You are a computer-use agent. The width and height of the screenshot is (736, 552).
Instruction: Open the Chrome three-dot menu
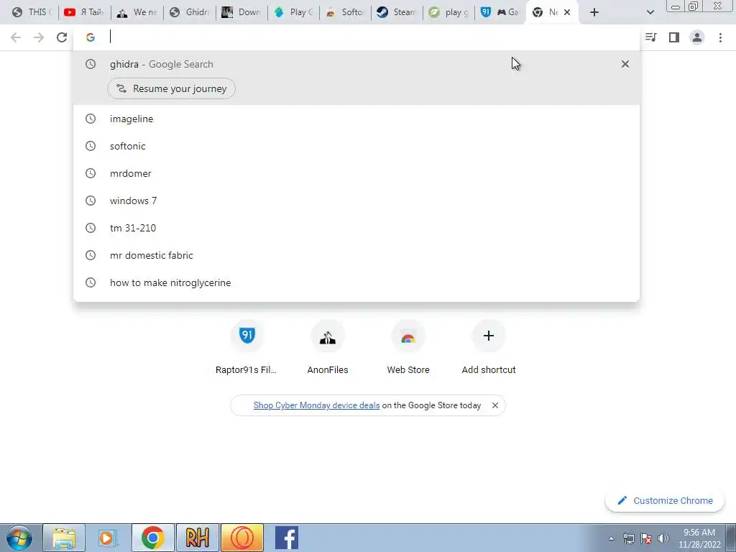(x=720, y=37)
